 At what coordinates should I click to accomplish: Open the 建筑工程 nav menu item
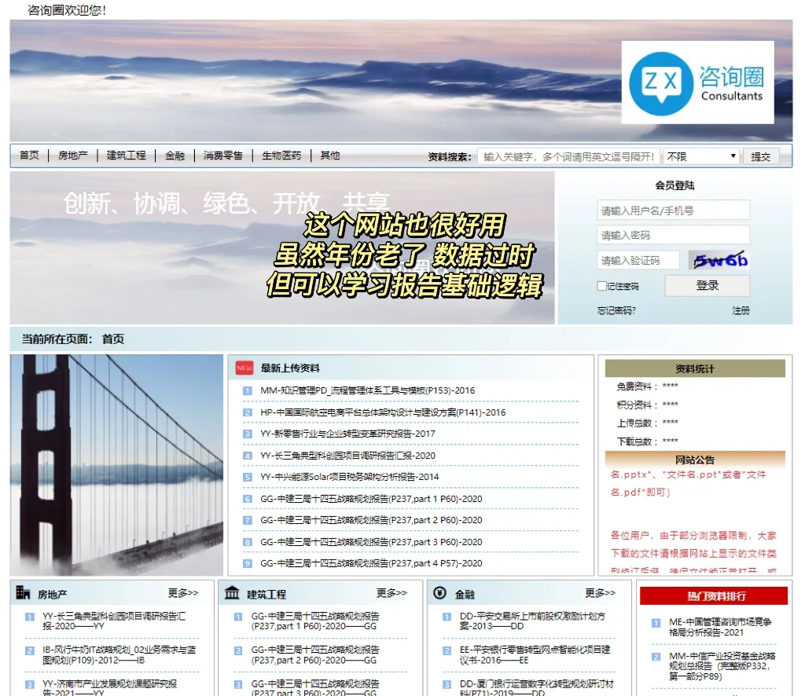point(127,156)
